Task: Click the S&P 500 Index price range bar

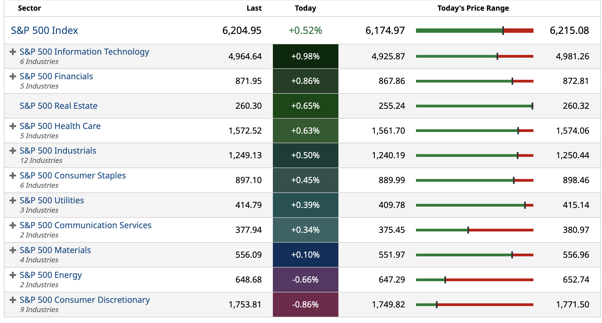Action: pyautogui.click(x=474, y=31)
